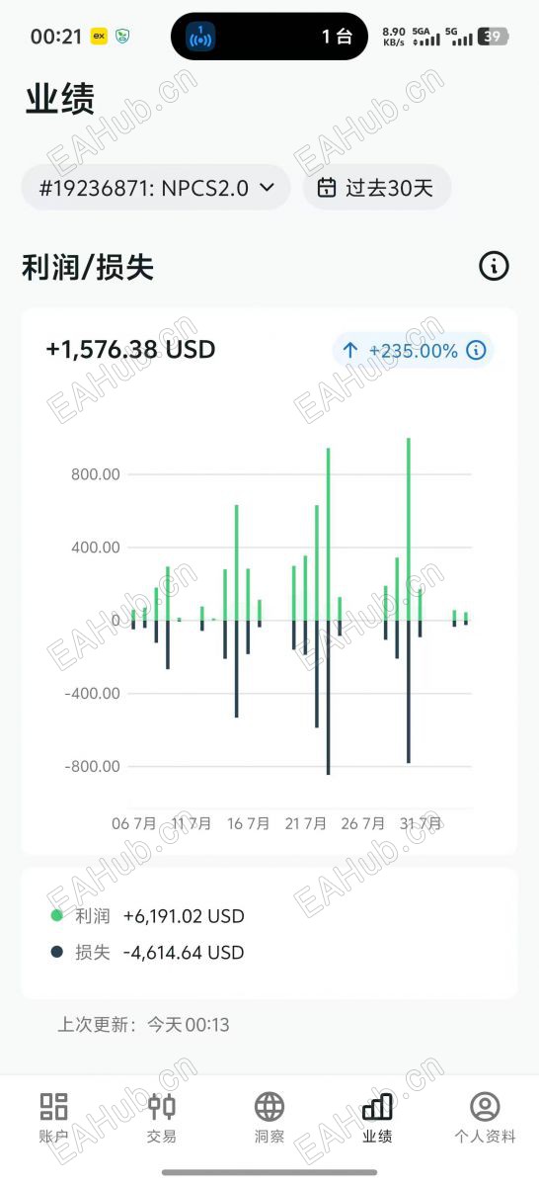This screenshot has height=1186, width=539.
Task: Open the 账户 tab icon
Action: (54, 1106)
